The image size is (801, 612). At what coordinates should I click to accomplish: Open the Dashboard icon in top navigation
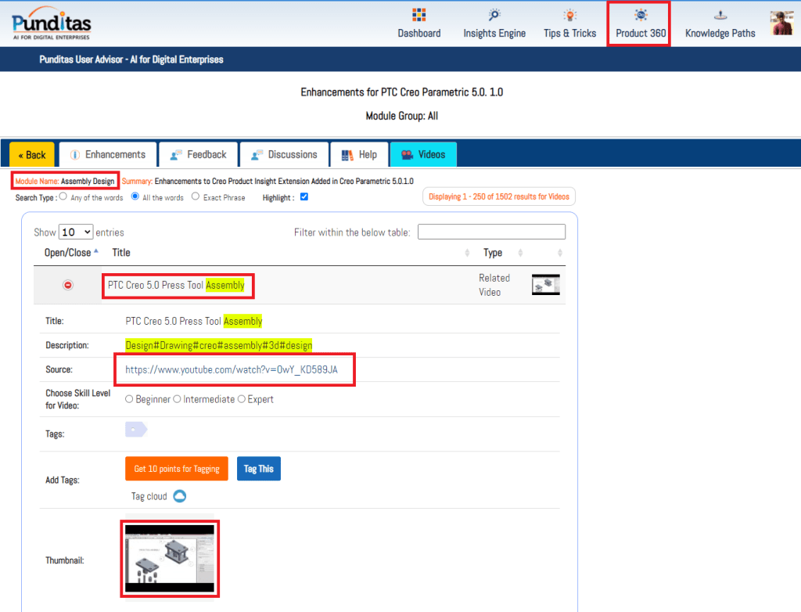pos(418,16)
